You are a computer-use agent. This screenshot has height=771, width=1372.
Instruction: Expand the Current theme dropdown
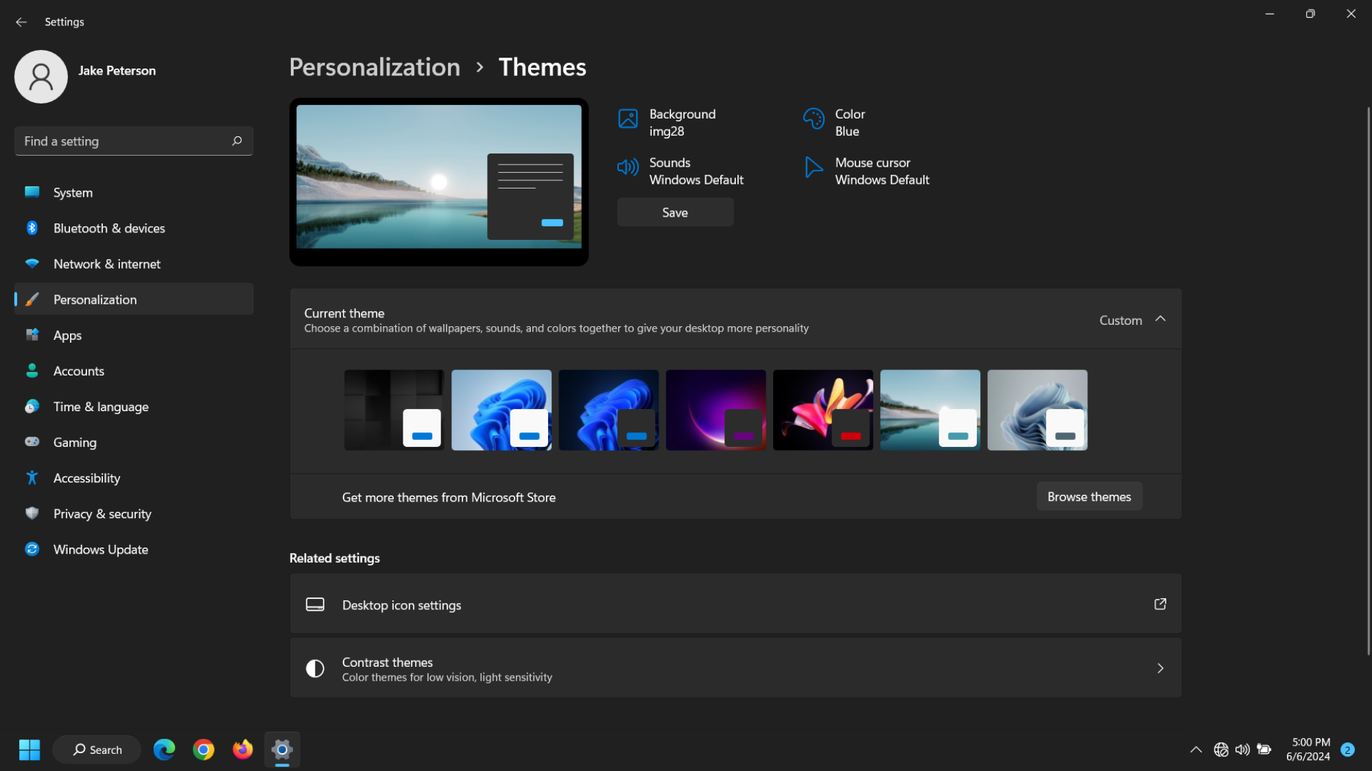(1161, 319)
